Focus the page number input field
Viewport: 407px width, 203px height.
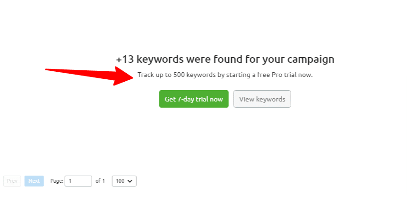click(x=78, y=181)
